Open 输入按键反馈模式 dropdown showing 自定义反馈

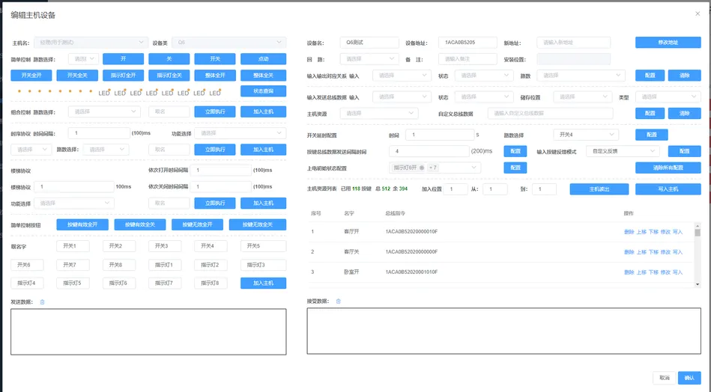pos(623,151)
